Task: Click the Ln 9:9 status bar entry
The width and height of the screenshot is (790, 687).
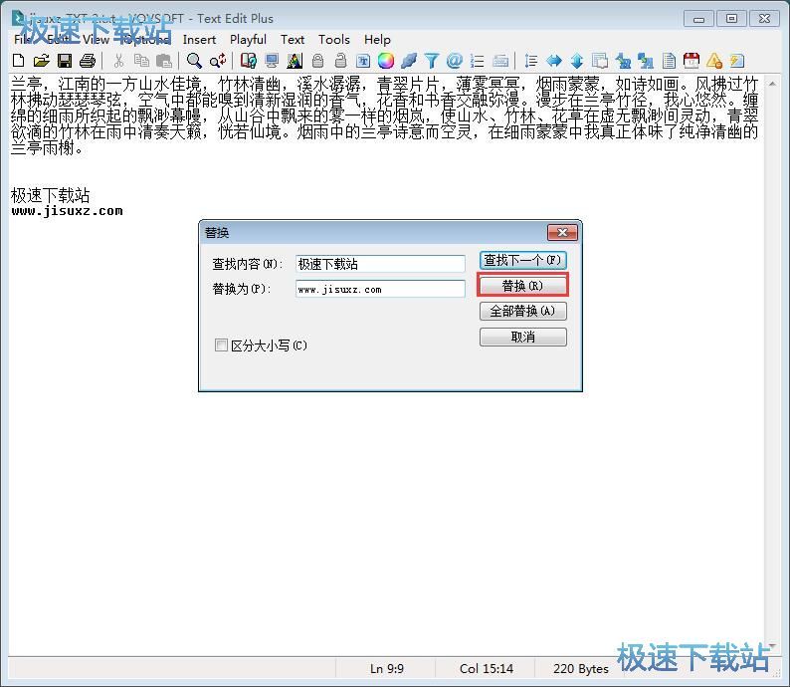Action: coord(386,668)
